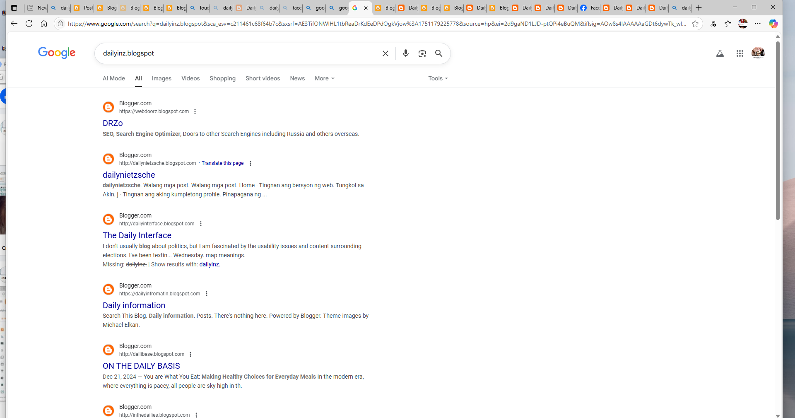Open the tab actions menu icon
795x418 pixels.
(x=14, y=8)
